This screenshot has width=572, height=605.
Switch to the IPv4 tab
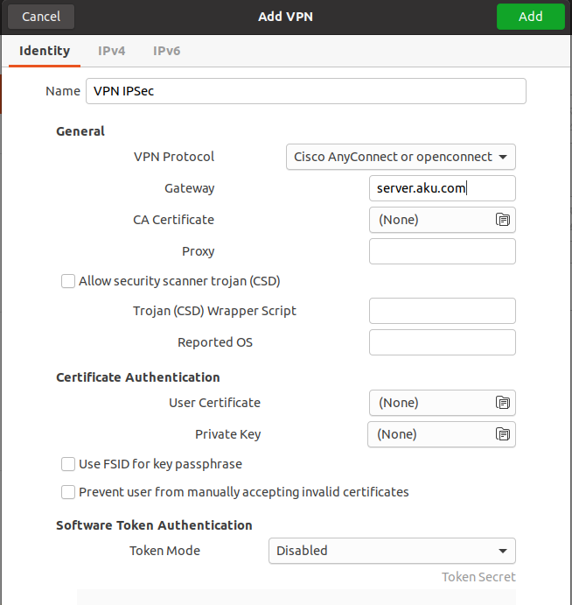point(112,51)
